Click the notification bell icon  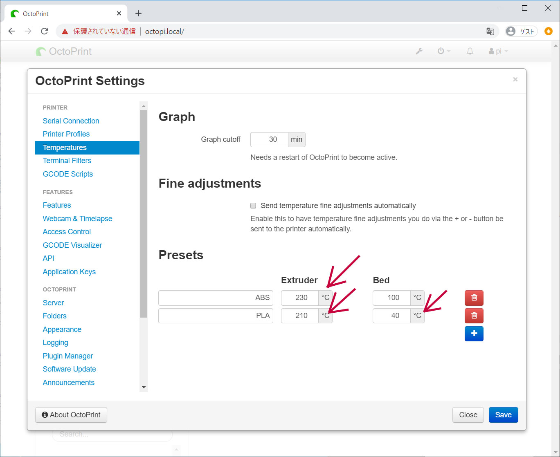pyautogui.click(x=470, y=51)
